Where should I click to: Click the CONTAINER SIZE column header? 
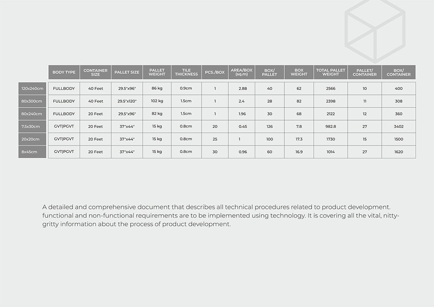pyautogui.click(x=95, y=72)
